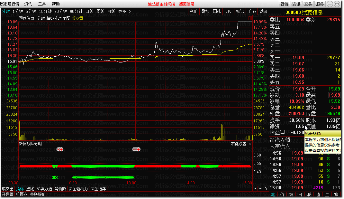Click the 15:00 tick row with 4219

click(305, 188)
